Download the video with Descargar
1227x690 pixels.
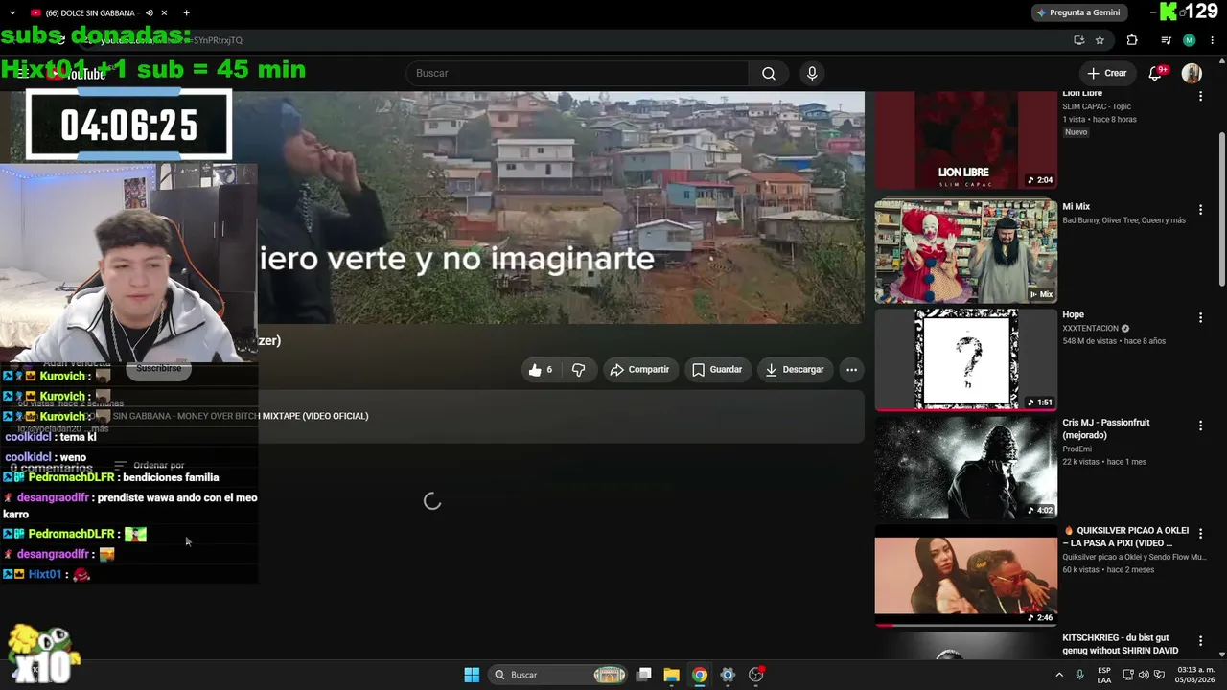[x=795, y=370]
